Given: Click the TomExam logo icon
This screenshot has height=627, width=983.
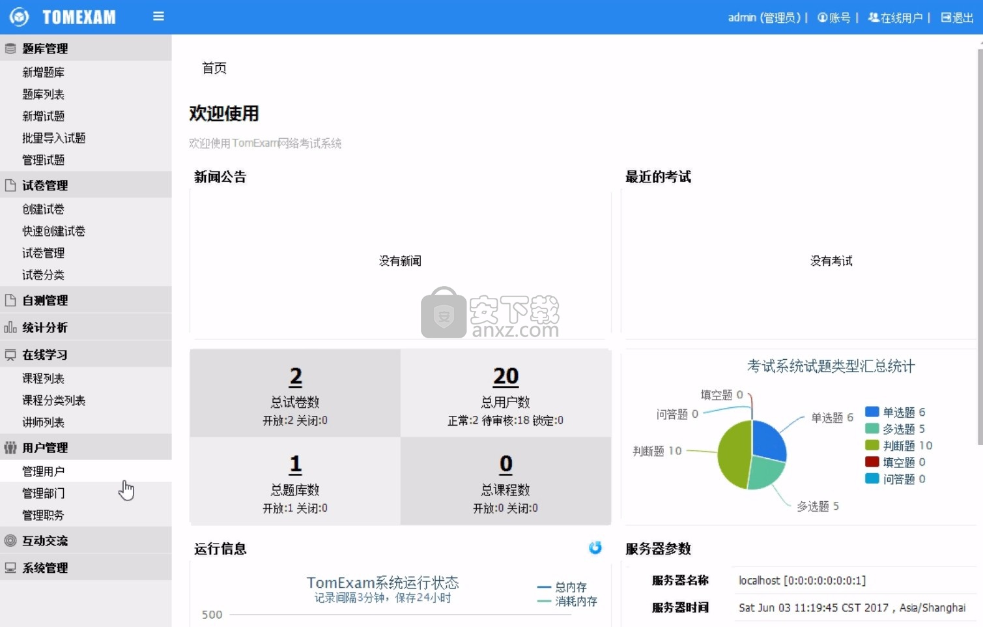Looking at the screenshot, I should (20, 17).
